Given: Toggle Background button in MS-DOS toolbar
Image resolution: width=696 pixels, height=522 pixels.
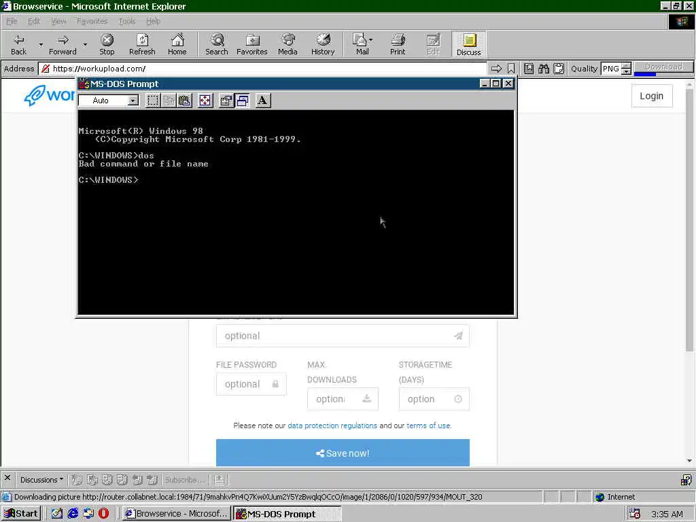Looking at the screenshot, I should (x=243, y=101).
